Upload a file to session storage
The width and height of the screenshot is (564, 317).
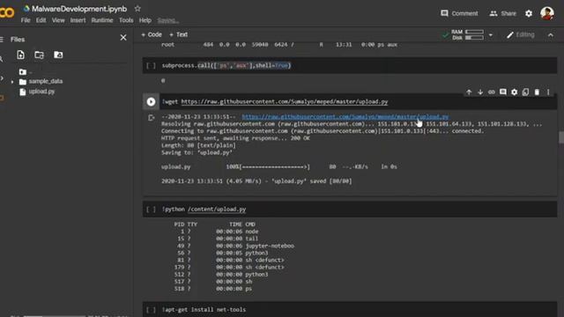pyautogui.click(x=20, y=55)
